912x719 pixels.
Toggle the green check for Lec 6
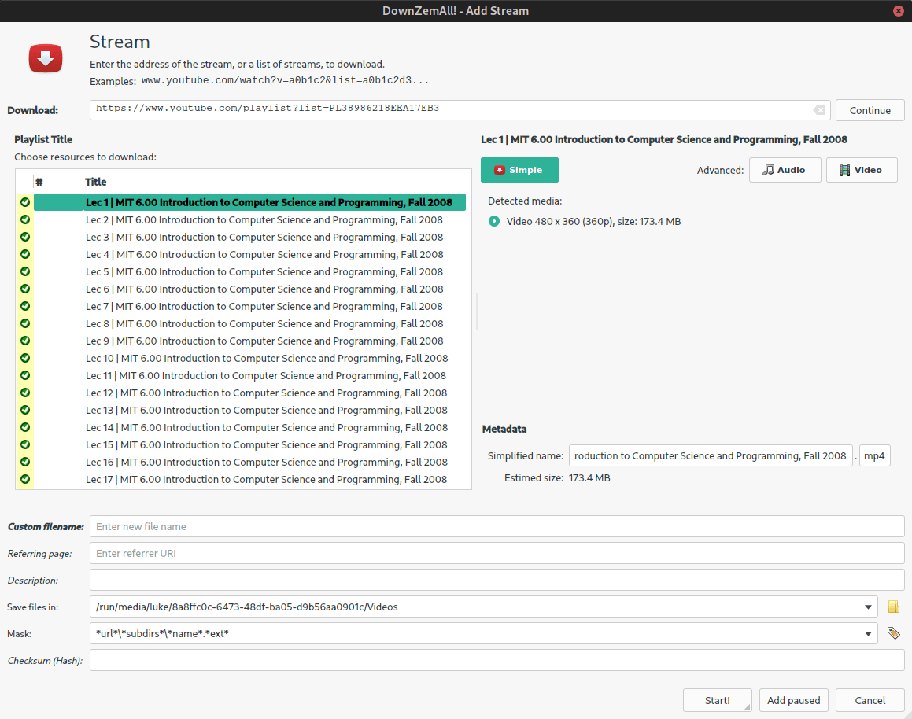tap(25, 289)
